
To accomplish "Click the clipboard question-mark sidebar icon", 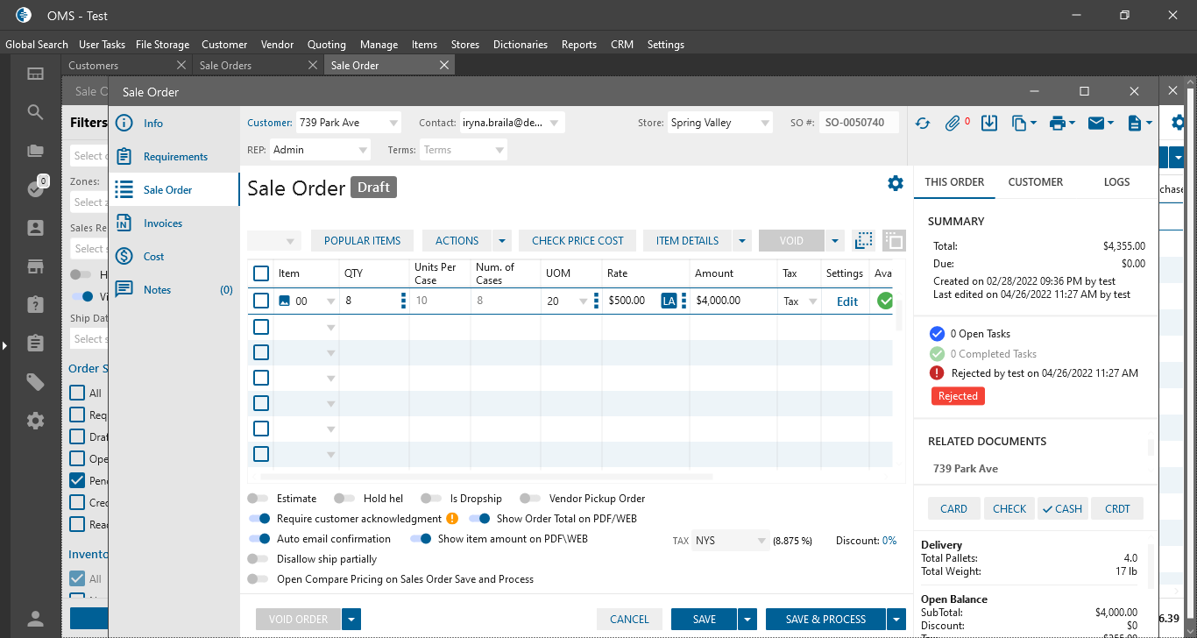I will (x=35, y=304).
